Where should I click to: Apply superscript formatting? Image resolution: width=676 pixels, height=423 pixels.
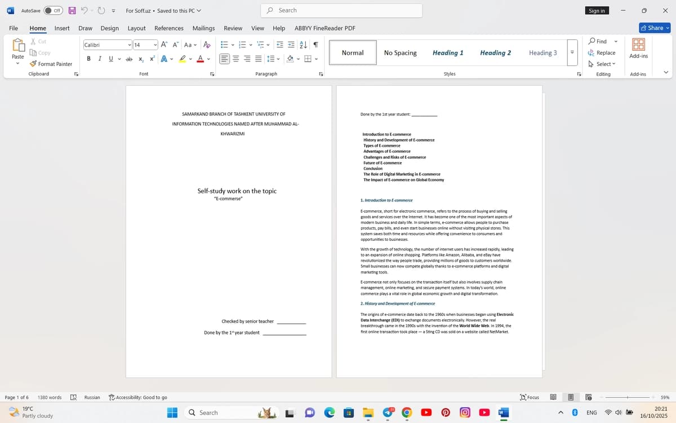pyautogui.click(x=152, y=59)
